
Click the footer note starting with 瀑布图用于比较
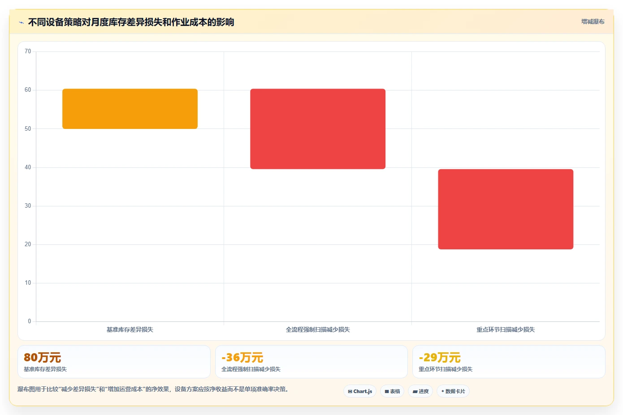pyautogui.click(x=154, y=389)
